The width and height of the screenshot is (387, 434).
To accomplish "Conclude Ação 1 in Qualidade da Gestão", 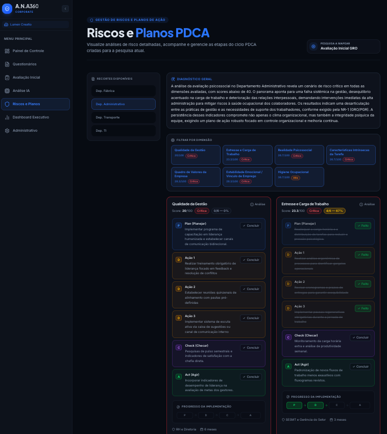I will 251,260.
